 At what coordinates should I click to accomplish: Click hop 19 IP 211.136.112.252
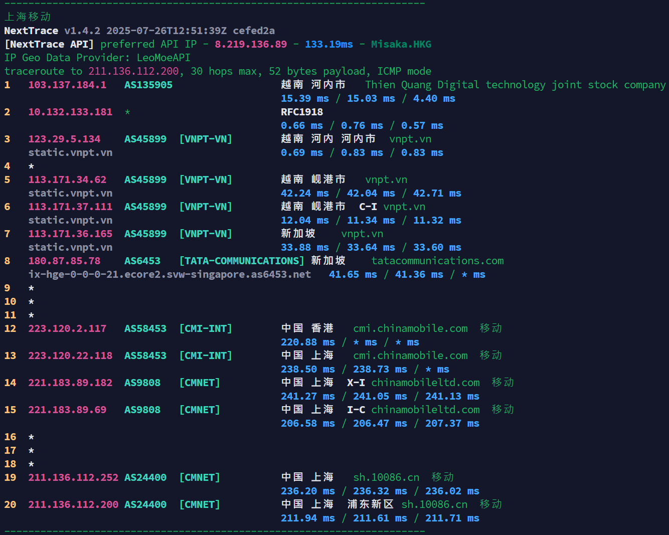click(73, 477)
